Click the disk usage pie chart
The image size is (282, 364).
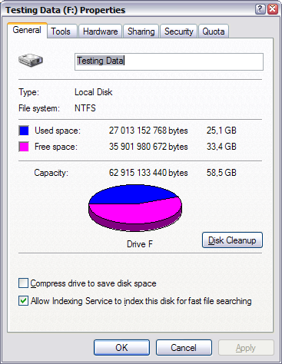pos(135,208)
